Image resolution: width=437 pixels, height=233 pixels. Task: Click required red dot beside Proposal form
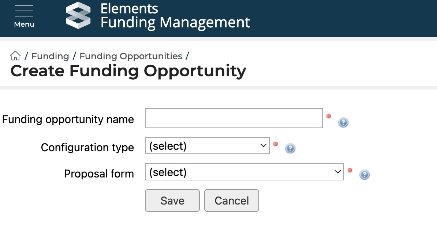tap(350, 170)
